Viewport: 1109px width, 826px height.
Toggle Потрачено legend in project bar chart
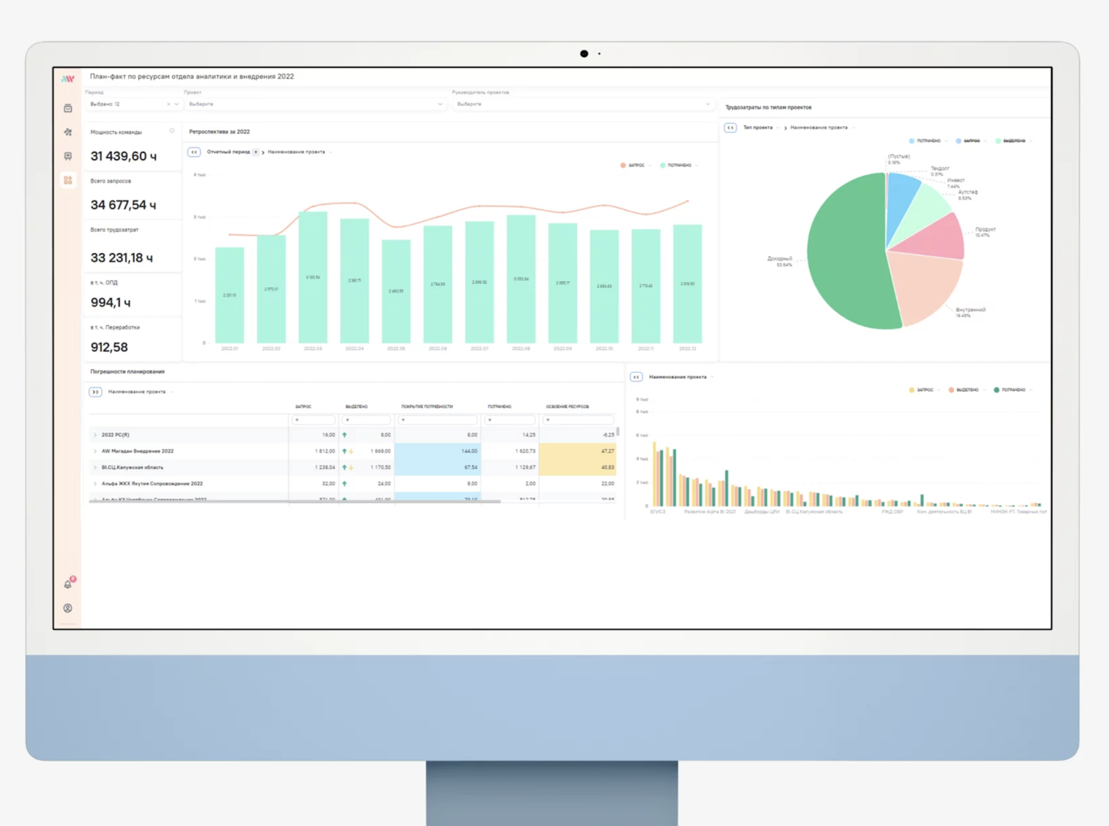click(1009, 390)
